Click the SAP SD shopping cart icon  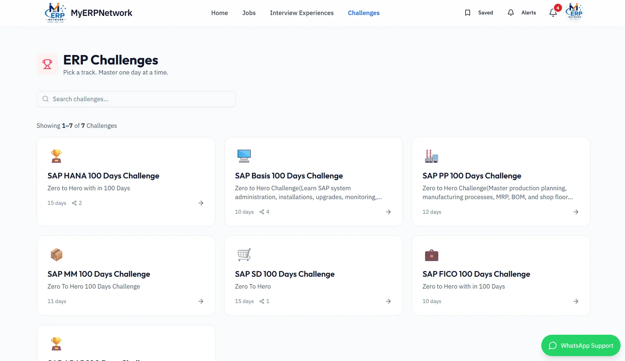click(x=244, y=254)
